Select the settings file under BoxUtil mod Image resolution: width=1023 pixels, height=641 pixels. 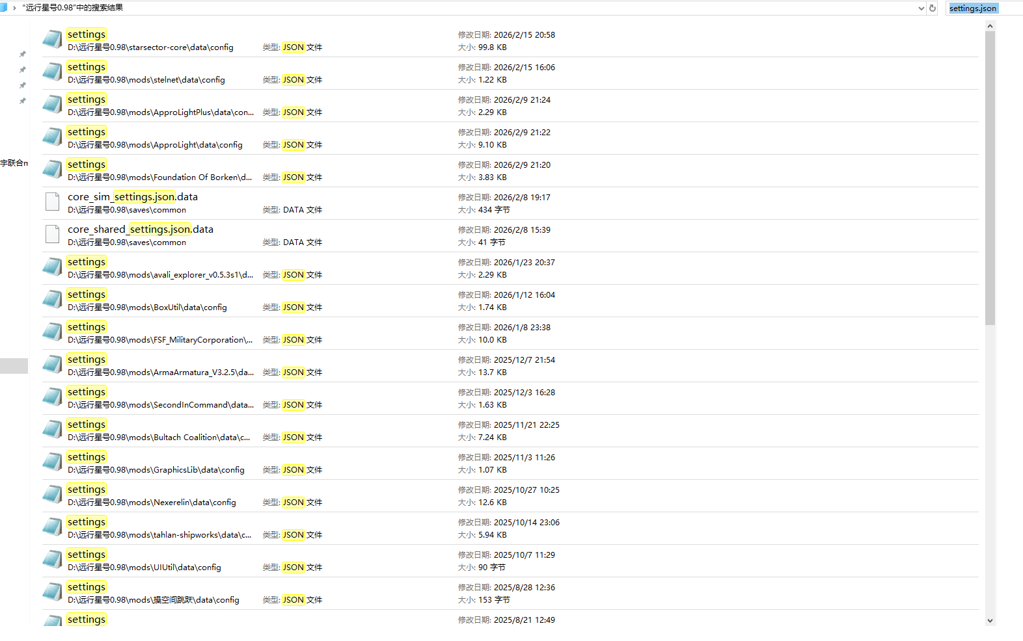[x=86, y=294]
